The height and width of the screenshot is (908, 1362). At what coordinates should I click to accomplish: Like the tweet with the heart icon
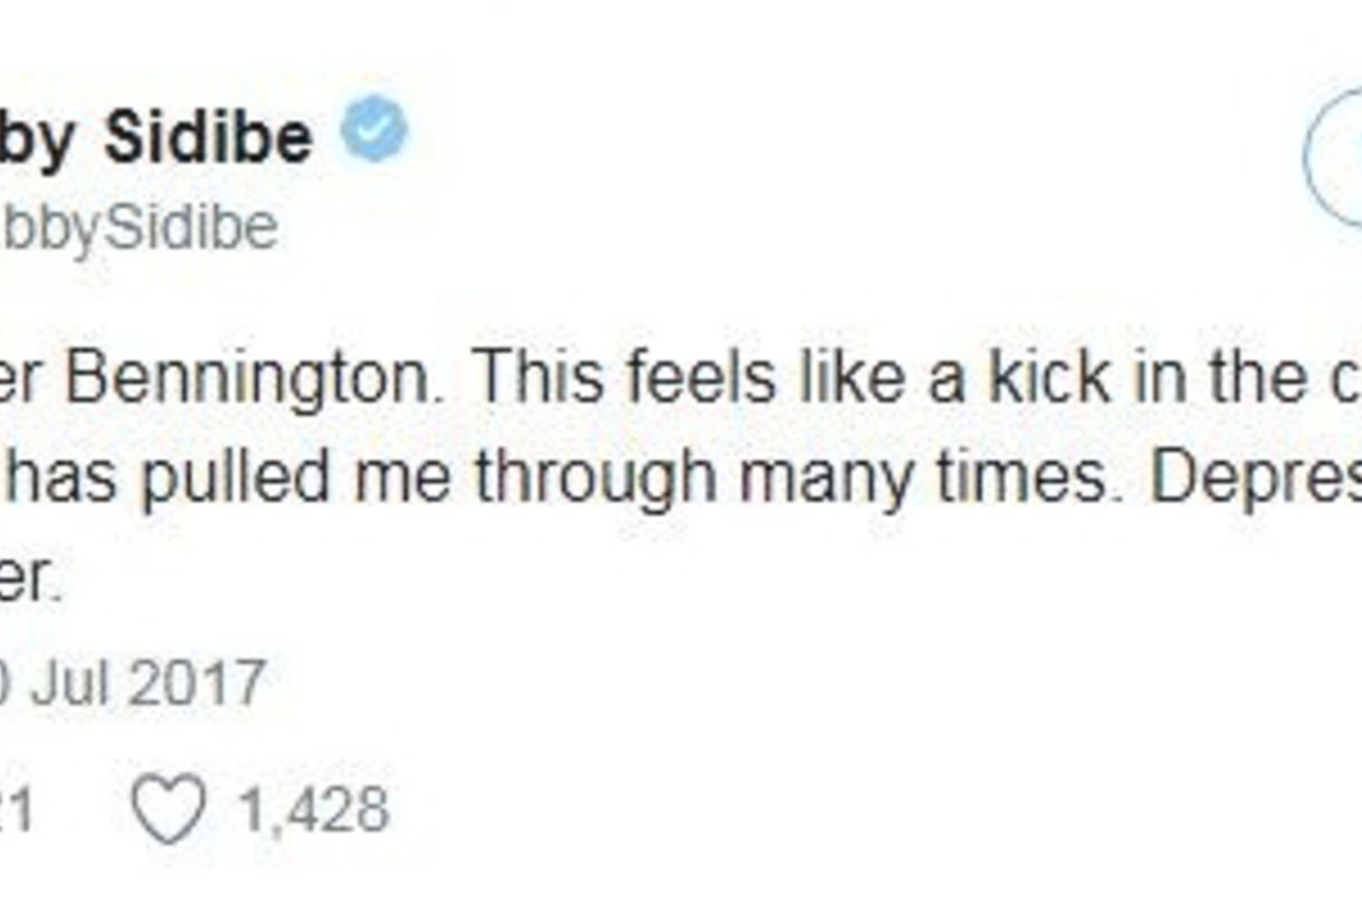click(169, 808)
